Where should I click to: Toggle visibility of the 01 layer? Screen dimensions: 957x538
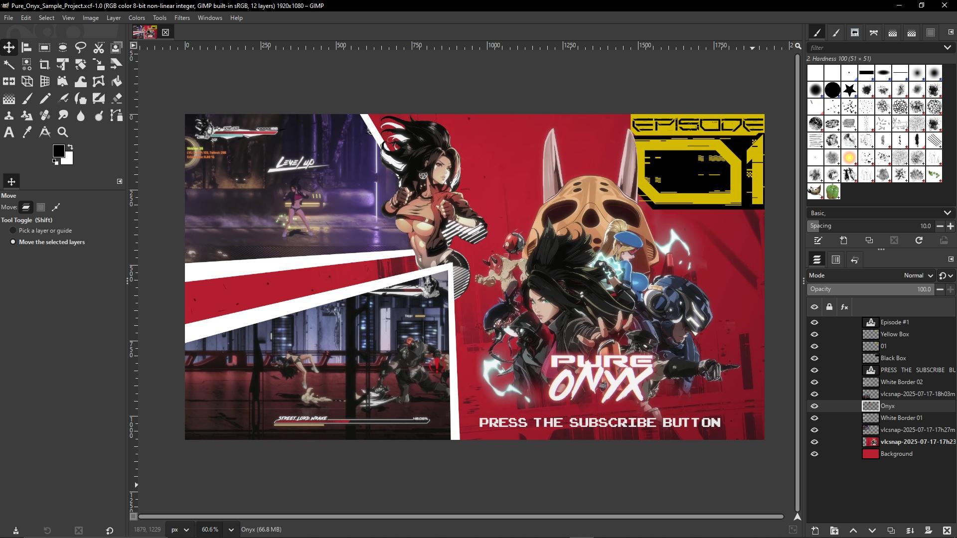tap(814, 346)
